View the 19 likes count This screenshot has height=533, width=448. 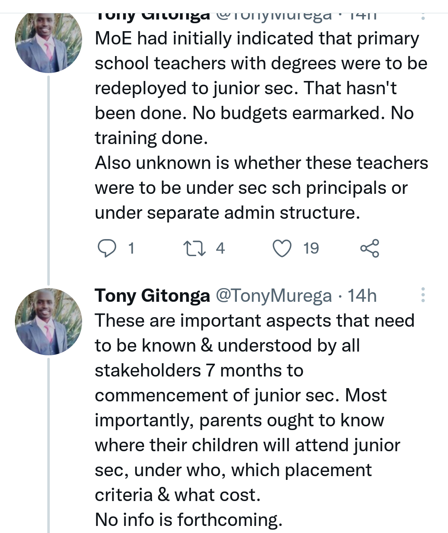click(311, 249)
